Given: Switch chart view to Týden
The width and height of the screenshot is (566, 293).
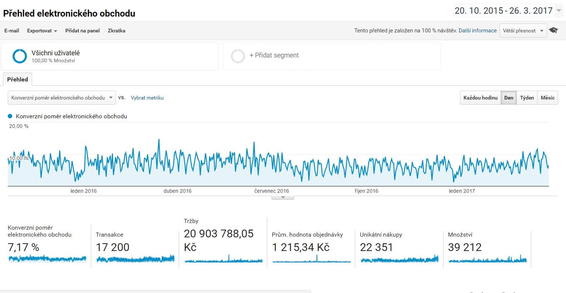Looking at the screenshot, I should 526,98.
